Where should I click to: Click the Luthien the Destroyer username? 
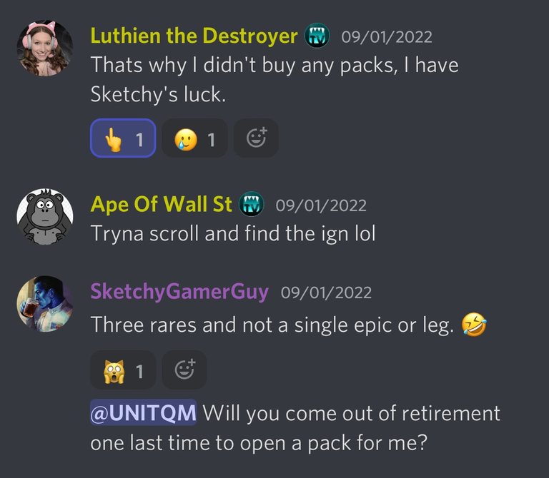tap(194, 36)
